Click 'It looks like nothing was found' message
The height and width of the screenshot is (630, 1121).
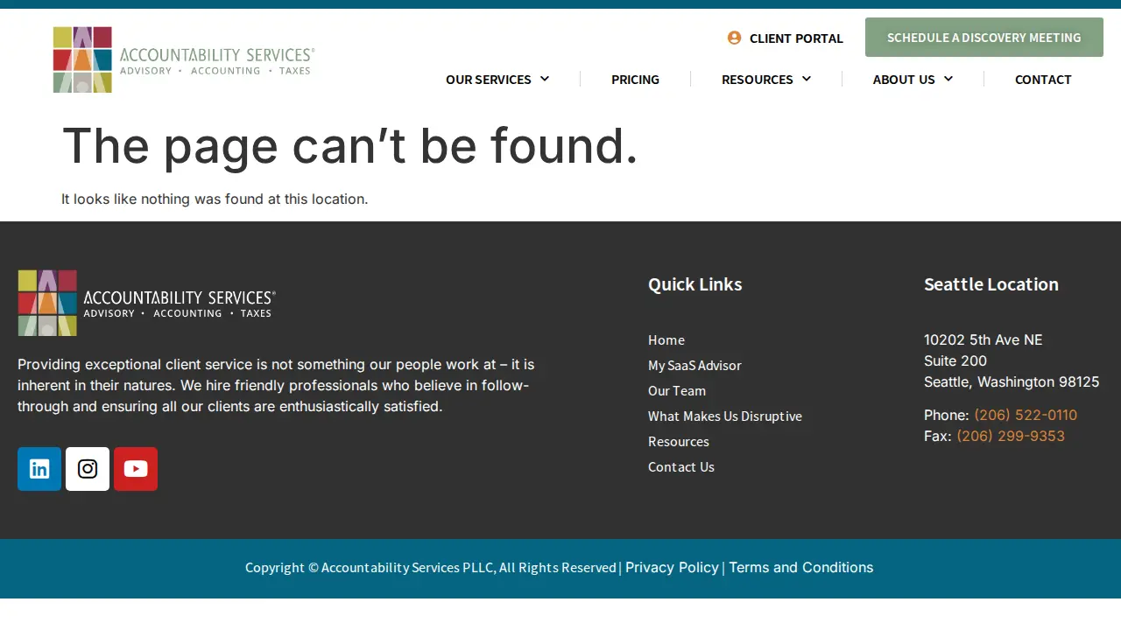(x=215, y=199)
